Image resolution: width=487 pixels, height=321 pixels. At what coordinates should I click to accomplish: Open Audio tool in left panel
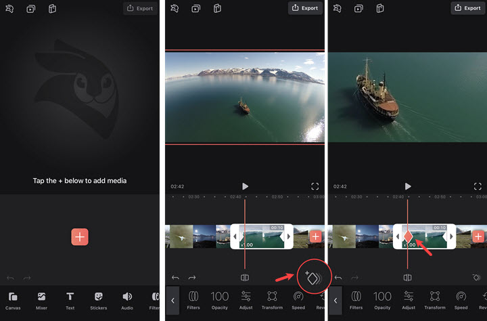pyautogui.click(x=127, y=301)
